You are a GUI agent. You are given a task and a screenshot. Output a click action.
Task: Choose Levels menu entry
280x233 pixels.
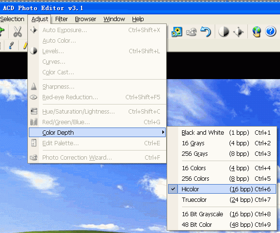[97, 51]
